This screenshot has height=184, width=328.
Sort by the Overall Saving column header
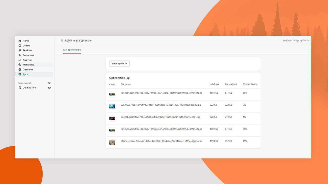250,84
